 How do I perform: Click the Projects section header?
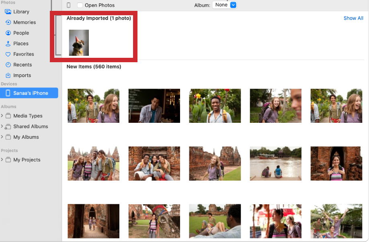pyautogui.click(x=9, y=150)
